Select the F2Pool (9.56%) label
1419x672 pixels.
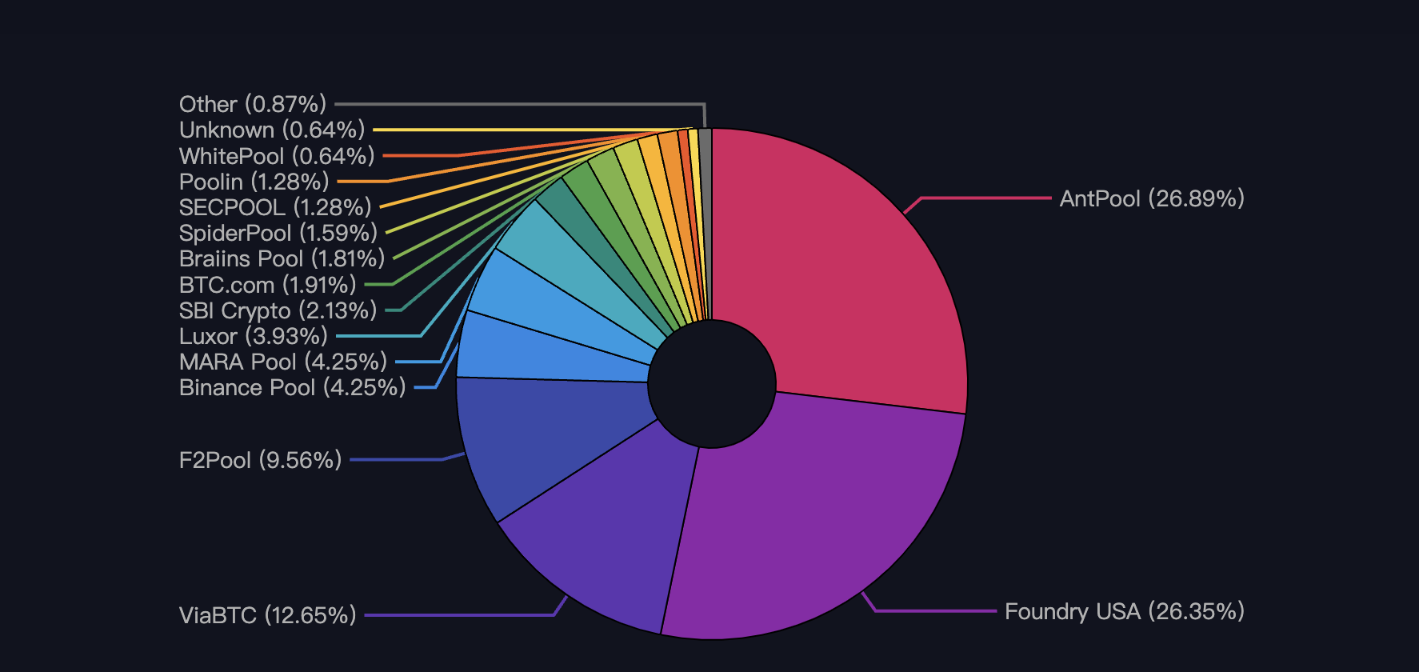coord(260,460)
